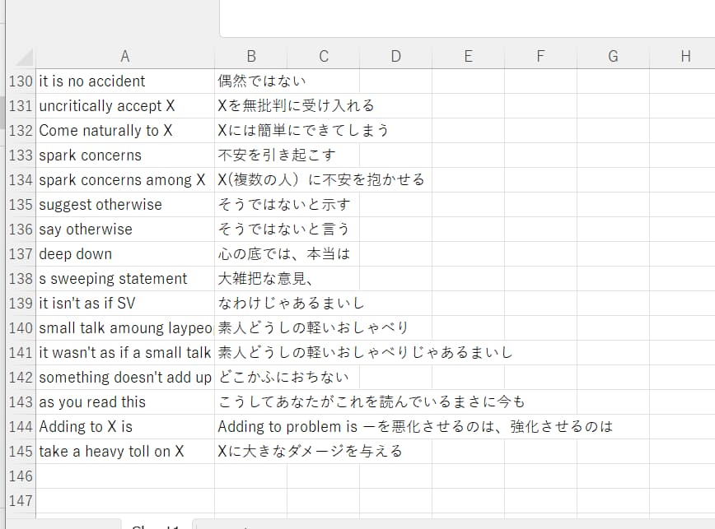Image resolution: width=715 pixels, height=529 pixels.
Task: Select the 'spark concerns among X' cell
Action: point(124,180)
